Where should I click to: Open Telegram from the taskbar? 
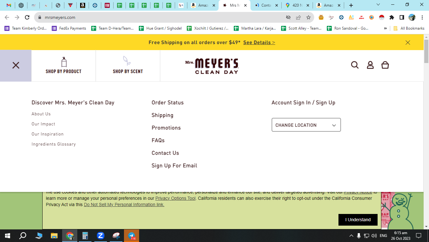pyautogui.click(x=132, y=236)
